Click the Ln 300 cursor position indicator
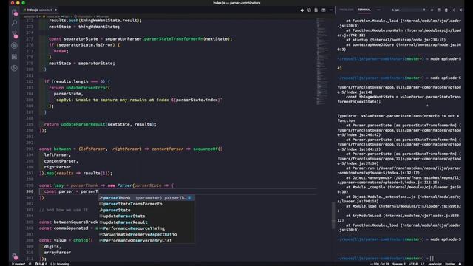This screenshot has height=266, width=473. coord(379,264)
